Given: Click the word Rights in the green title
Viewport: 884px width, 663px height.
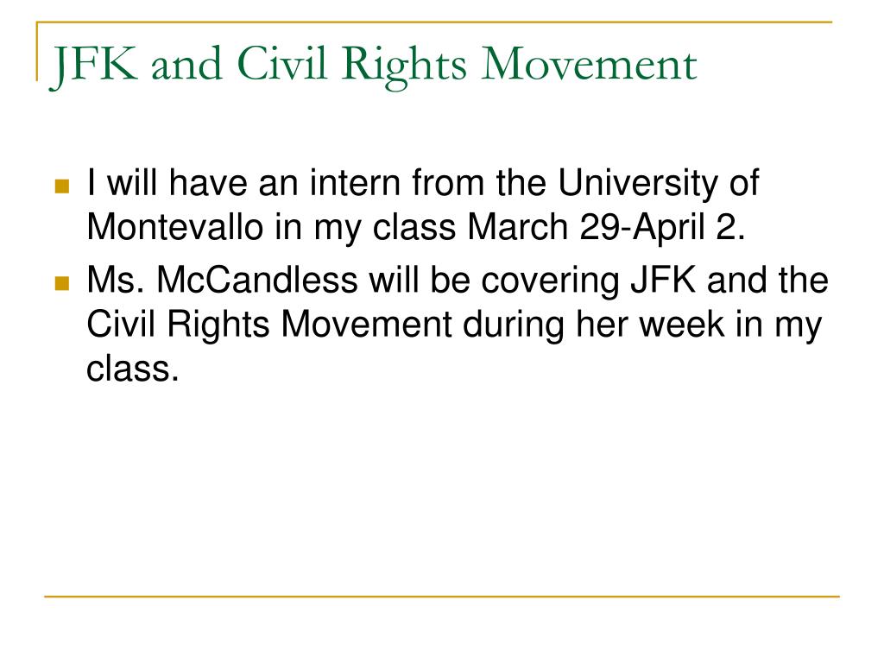Looking at the screenshot, I should [404, 66].
